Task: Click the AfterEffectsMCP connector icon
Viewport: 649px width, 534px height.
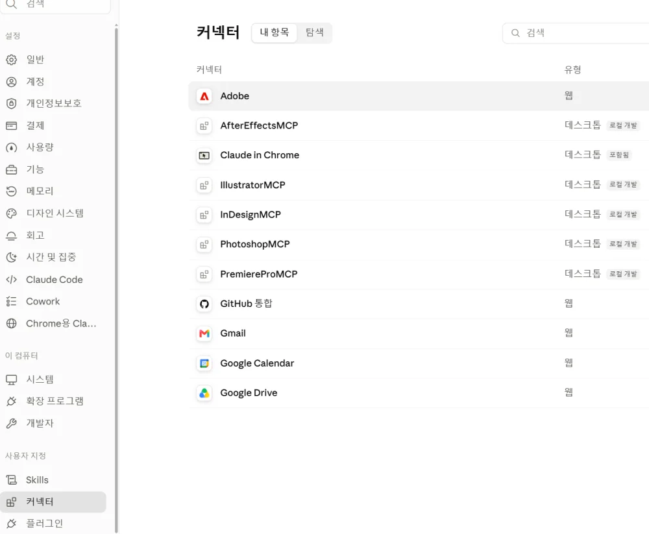Action: (x=204, y=126)
